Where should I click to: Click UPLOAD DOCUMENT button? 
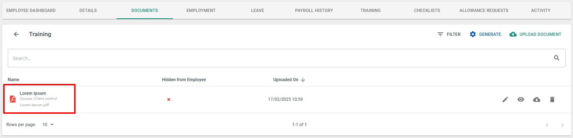coord(535,34)
